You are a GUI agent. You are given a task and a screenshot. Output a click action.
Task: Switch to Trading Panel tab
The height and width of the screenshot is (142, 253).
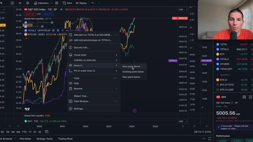click(x=65, y=138)
